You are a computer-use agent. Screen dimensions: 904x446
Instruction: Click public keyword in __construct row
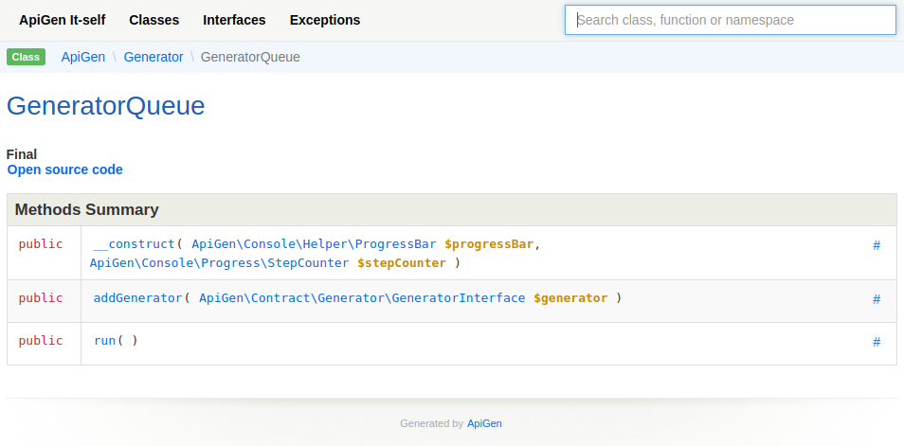click(41, 244)
